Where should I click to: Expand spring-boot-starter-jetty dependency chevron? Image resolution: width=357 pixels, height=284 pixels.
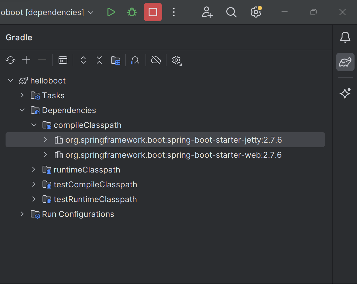46,140
